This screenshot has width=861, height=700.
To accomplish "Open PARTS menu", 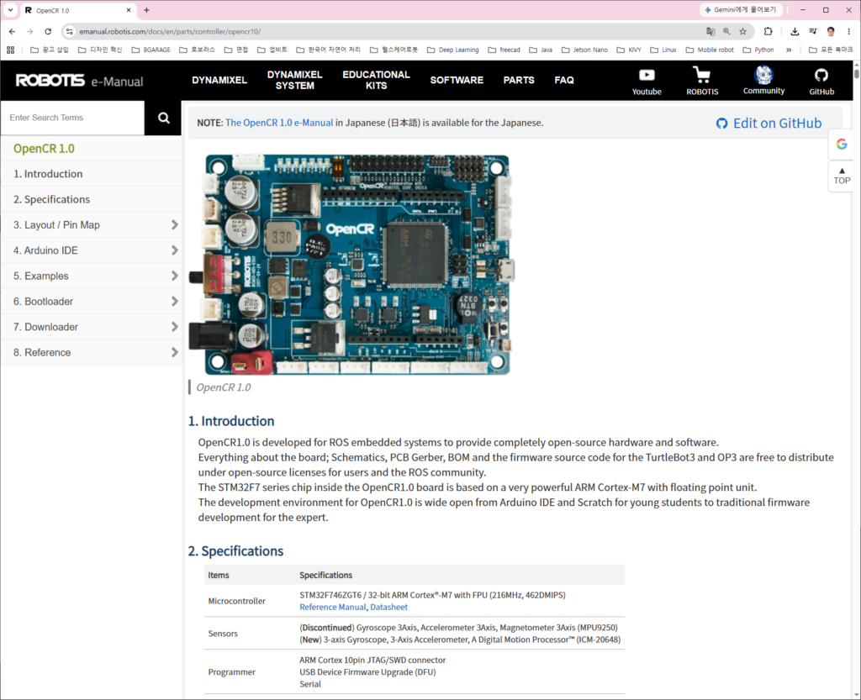I will (x=518, y=80).
